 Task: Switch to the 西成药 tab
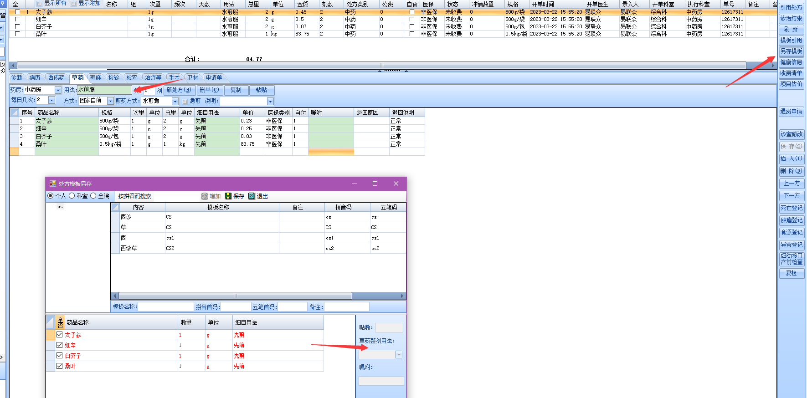57,78
